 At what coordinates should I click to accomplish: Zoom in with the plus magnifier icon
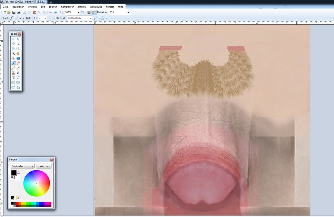tap(83, 13)
